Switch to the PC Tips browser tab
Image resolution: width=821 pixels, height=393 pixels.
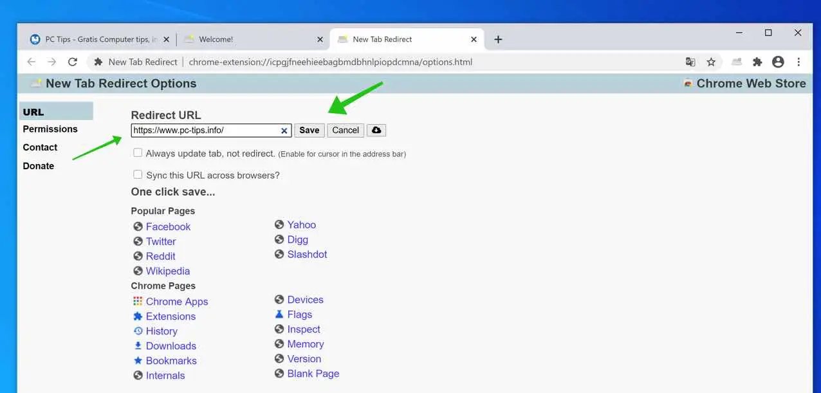tap(100, 39)
